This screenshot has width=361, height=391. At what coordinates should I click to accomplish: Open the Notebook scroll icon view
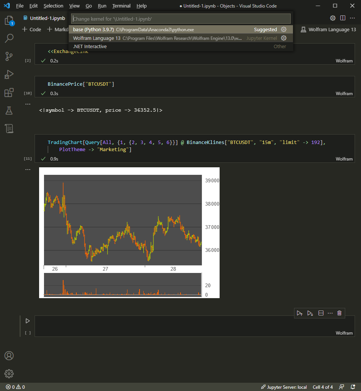click(9, 129)
